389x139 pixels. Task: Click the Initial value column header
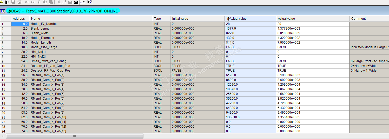(x=197, y=19)
